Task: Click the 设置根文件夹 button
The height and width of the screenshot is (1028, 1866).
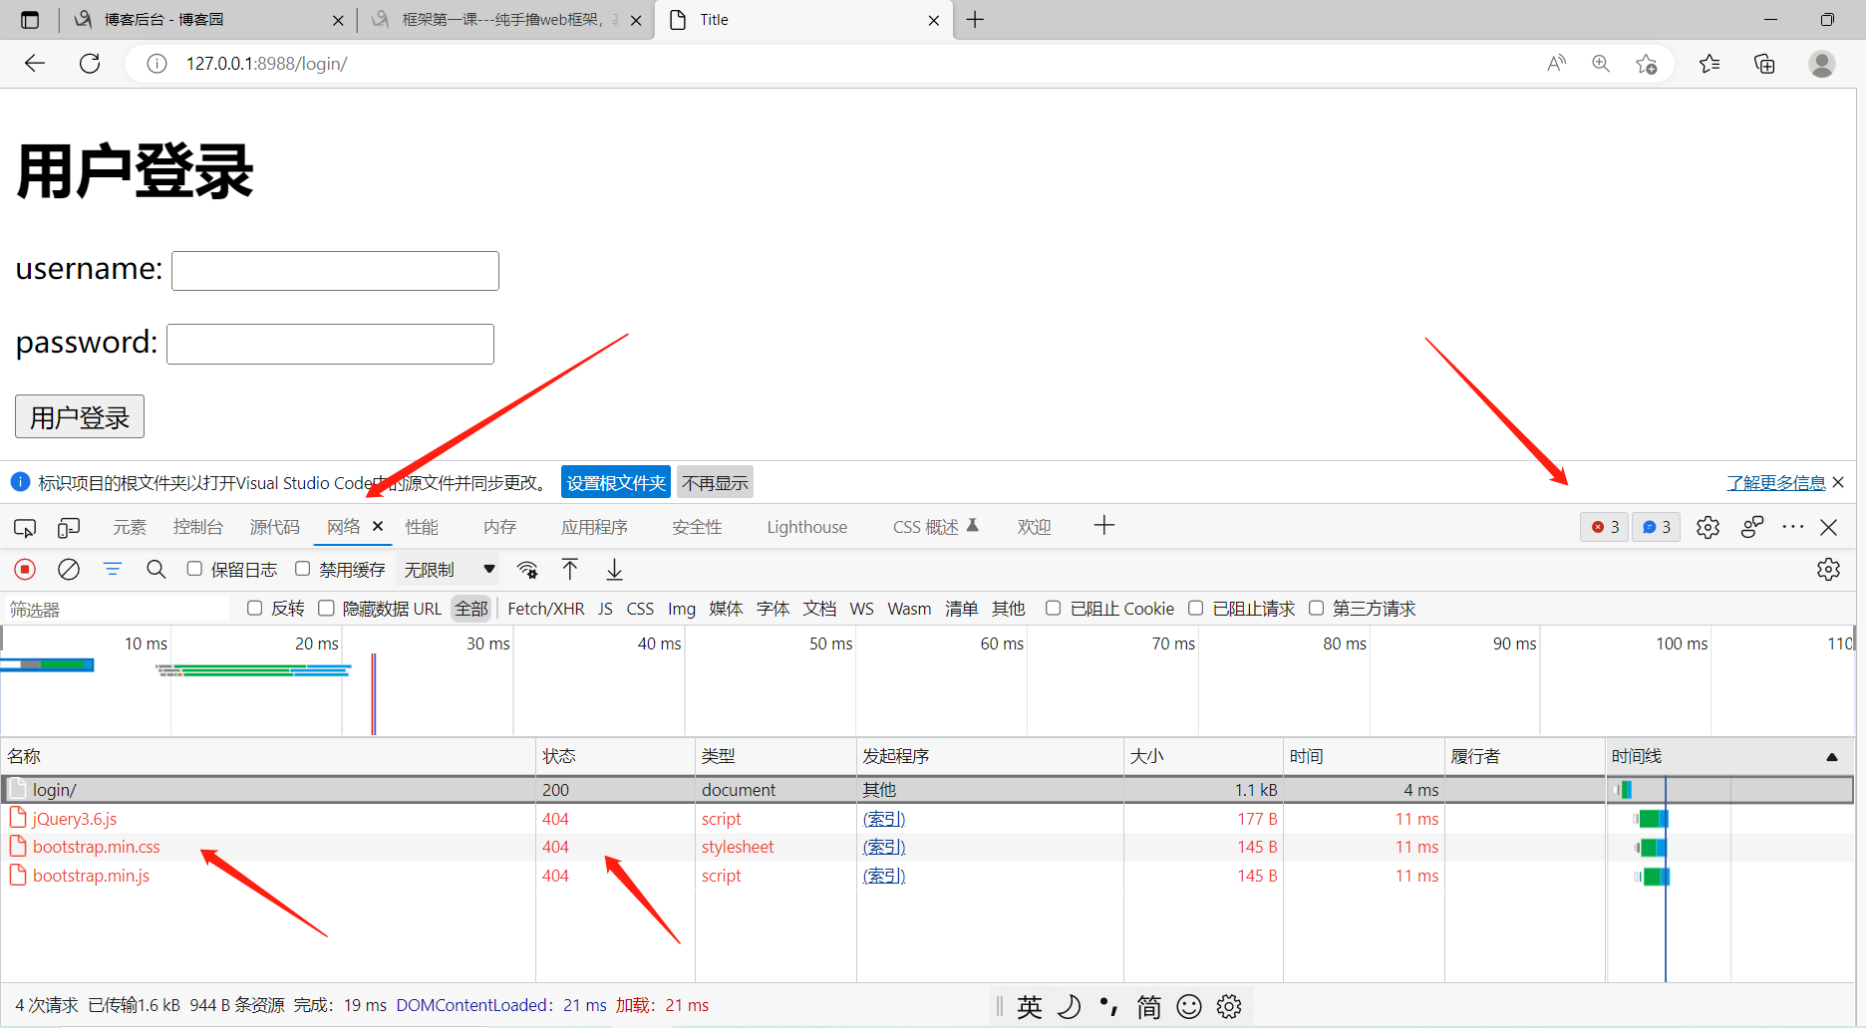Action: (616, 483)
